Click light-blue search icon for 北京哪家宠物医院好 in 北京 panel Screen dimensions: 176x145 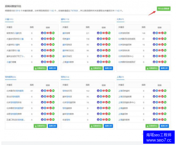pyautogui.click(x=157, y=62)
